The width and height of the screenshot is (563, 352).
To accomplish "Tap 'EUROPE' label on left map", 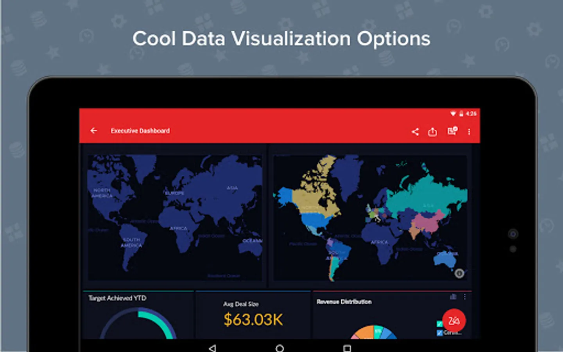I will tap(174, 193).
